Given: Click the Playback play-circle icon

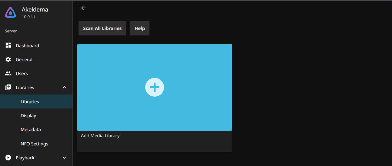Looking at the screenshot, I should [x=8, y=158].
